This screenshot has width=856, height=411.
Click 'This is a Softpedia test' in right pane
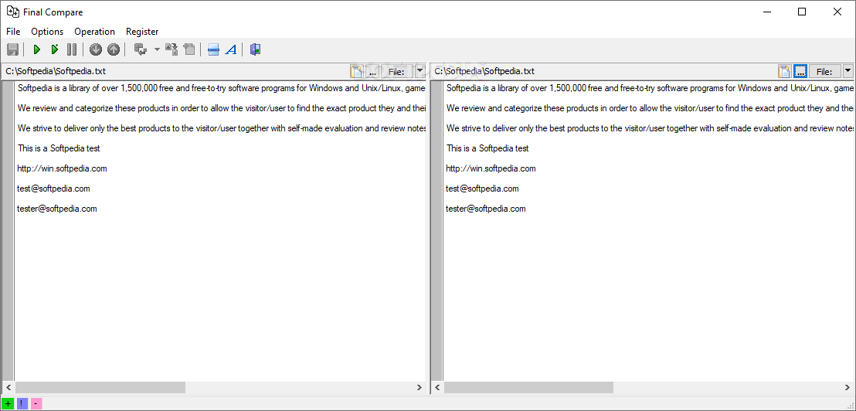pos(487,148)
